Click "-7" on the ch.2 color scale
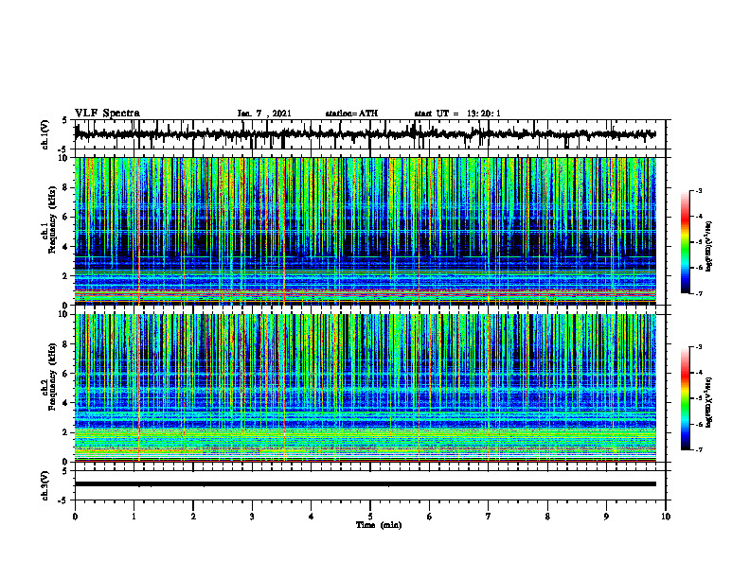 point(698,449)
